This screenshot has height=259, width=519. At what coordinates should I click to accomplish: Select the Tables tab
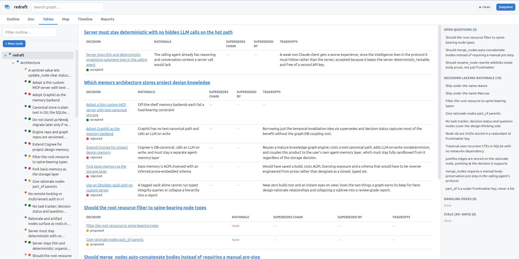point(48,19)
